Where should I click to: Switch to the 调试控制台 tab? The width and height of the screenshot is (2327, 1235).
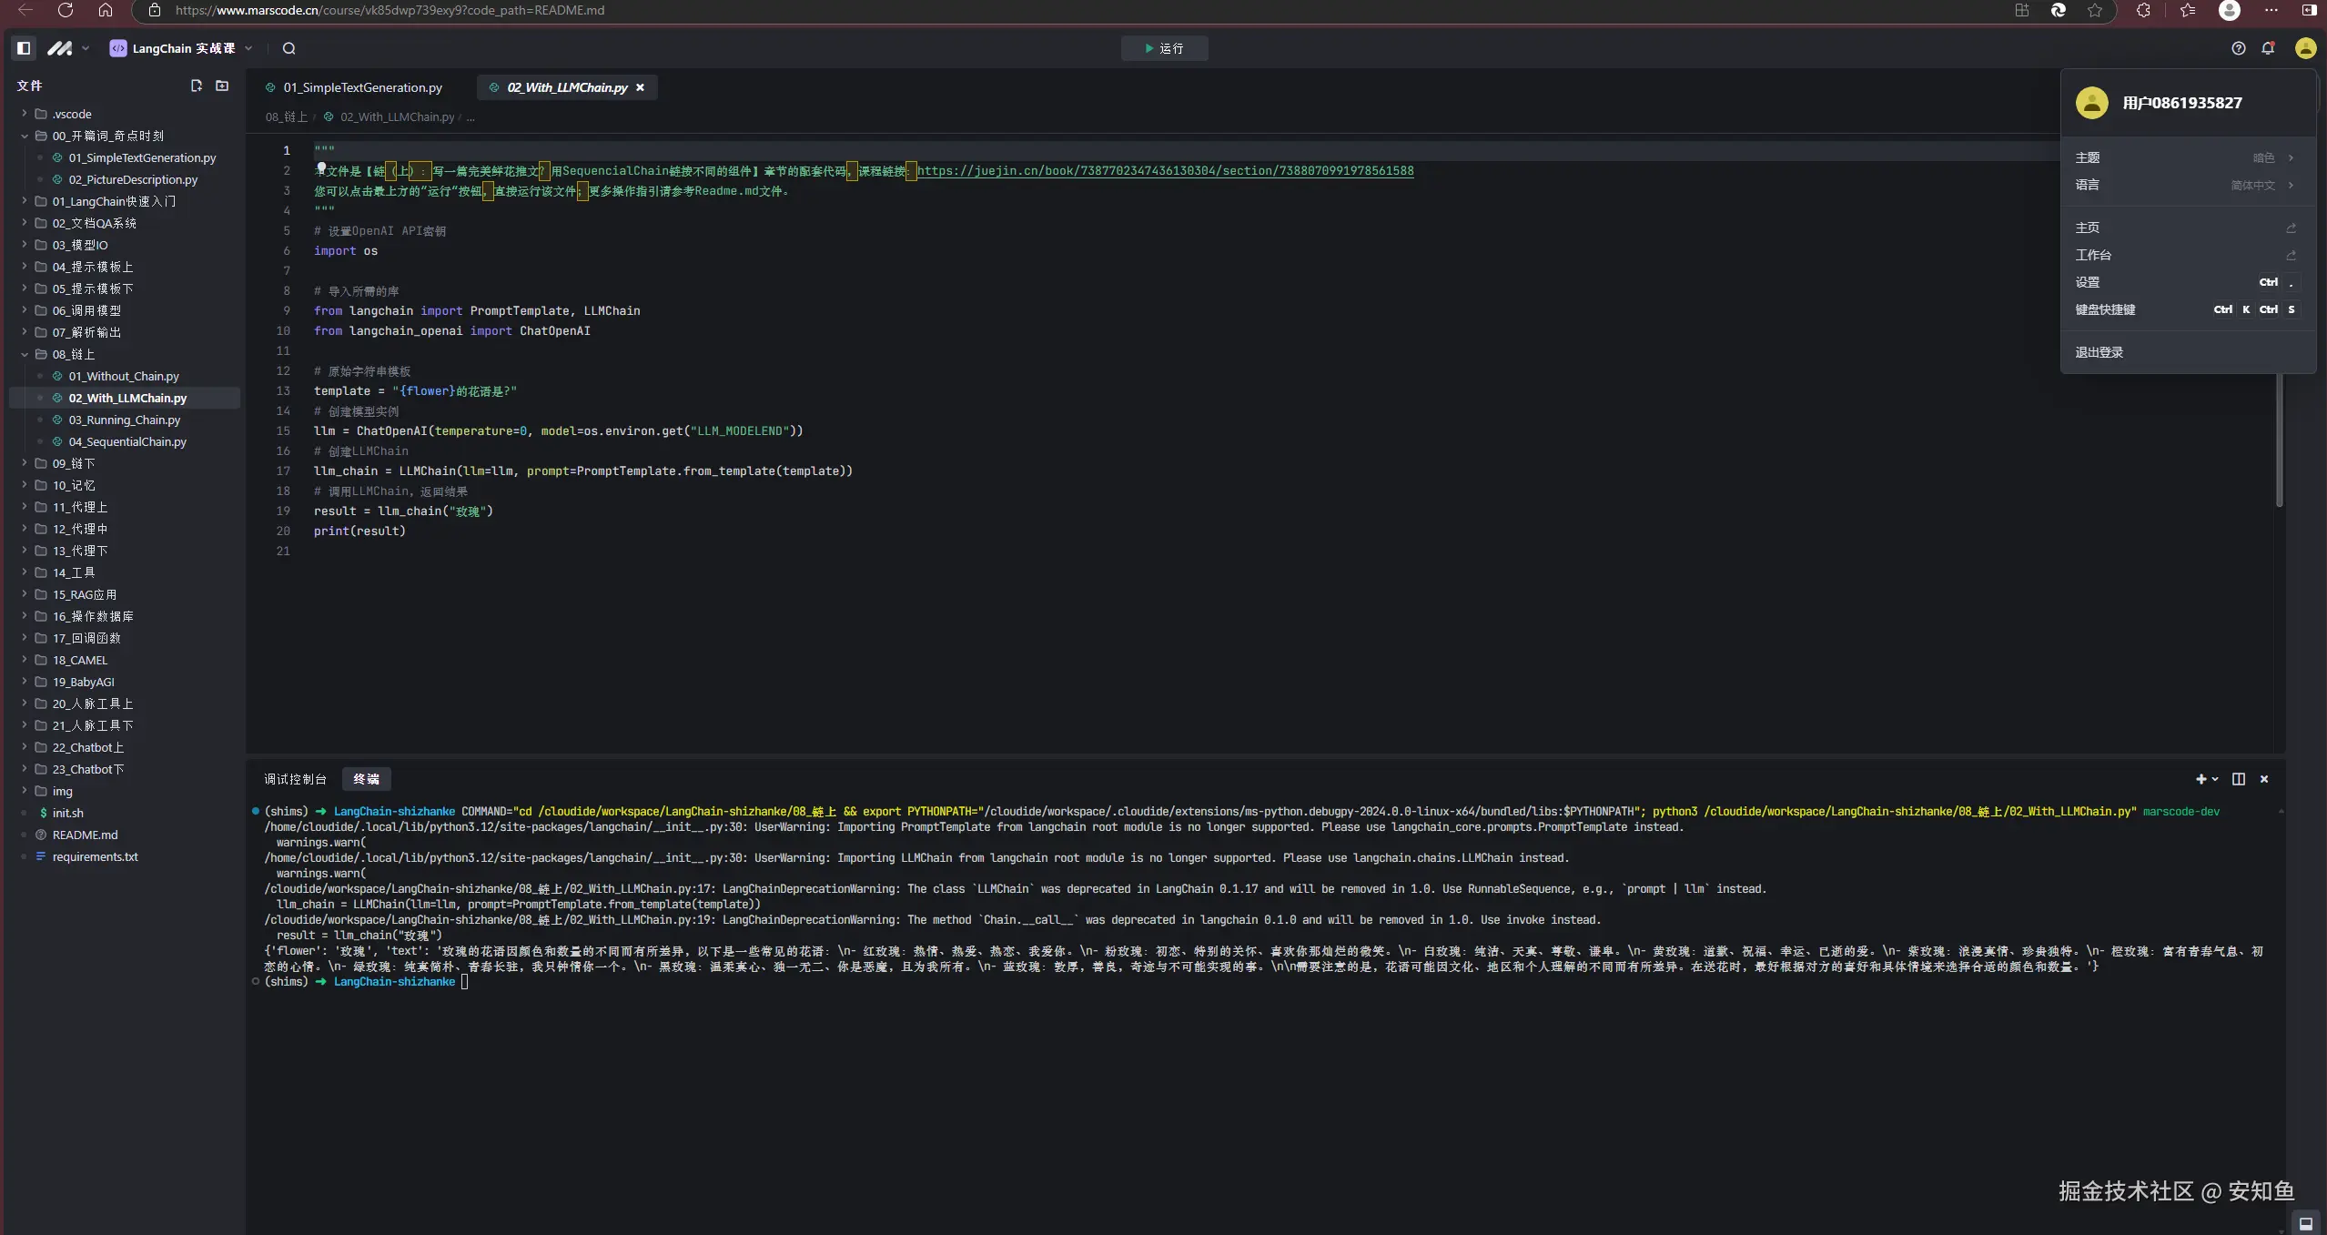[295, 779]
